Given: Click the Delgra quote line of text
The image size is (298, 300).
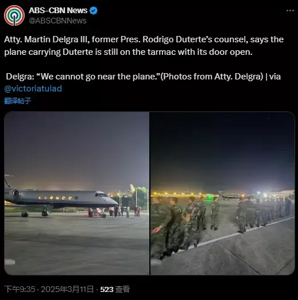Looking at the screenshot, I should (143, 77).
